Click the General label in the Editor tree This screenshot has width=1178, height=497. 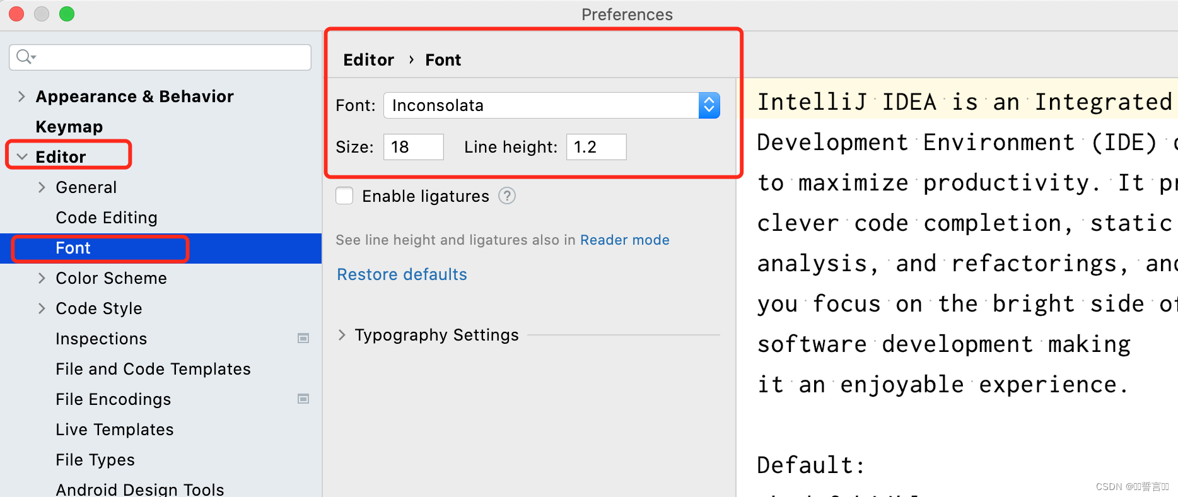click(x=86, y=187)
